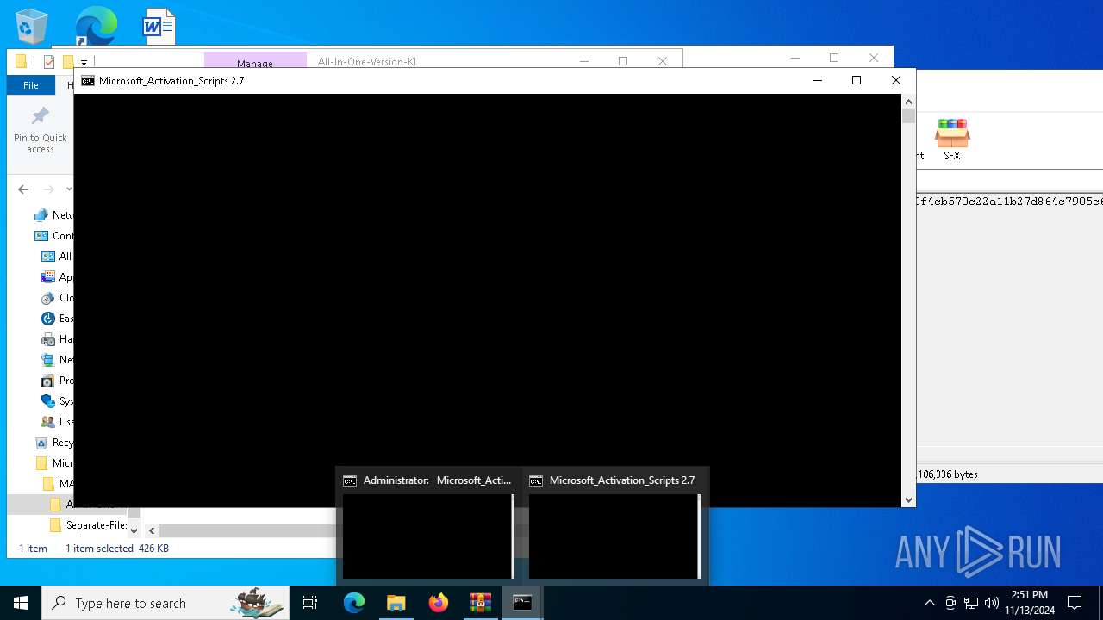Open Microsoft Edge from the taskbar
Image resolution: width=1103 pixels, height=620 pixels.
pos(354,603)
